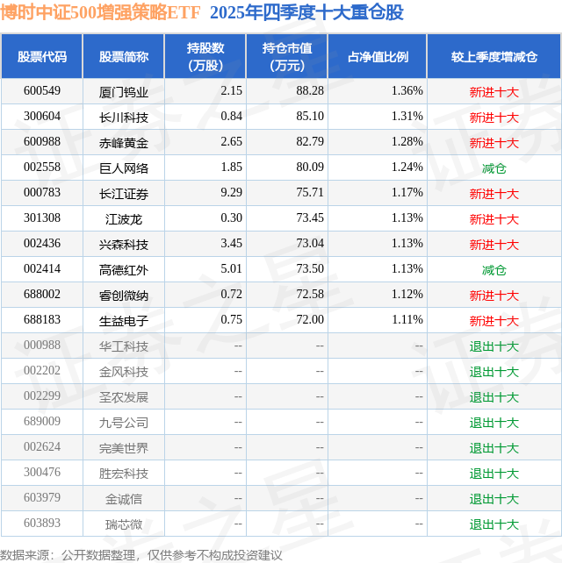Click the 博时中证500增强策略ETF title
562x563 pixels.
(100, 12)
